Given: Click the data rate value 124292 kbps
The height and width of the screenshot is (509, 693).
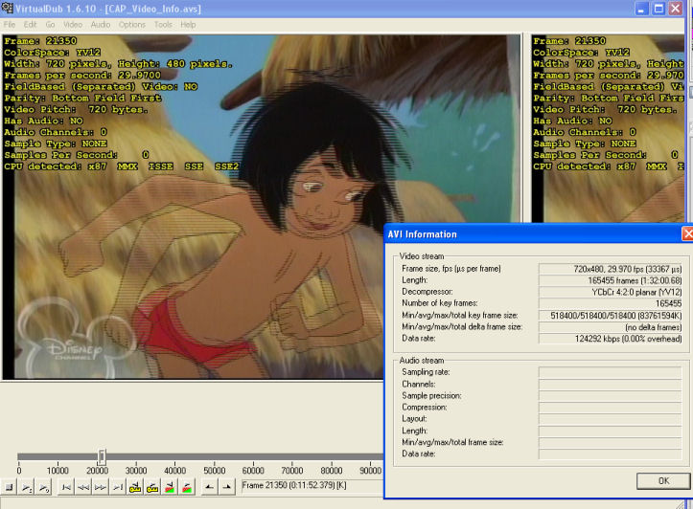Looking at the screenshot, I should coord(611,339).
